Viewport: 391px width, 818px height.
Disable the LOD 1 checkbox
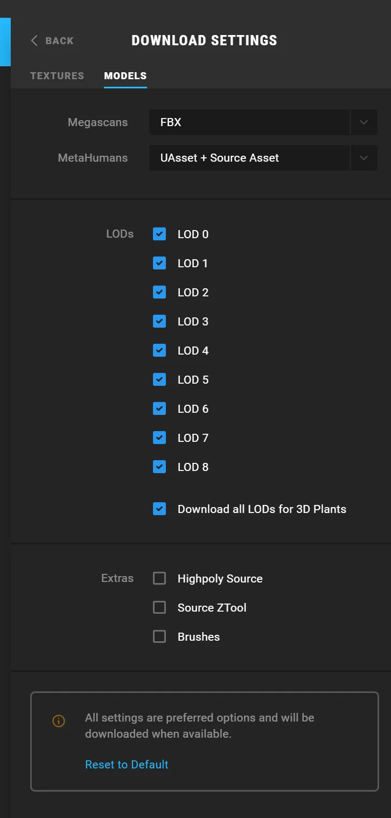[159, 263]
